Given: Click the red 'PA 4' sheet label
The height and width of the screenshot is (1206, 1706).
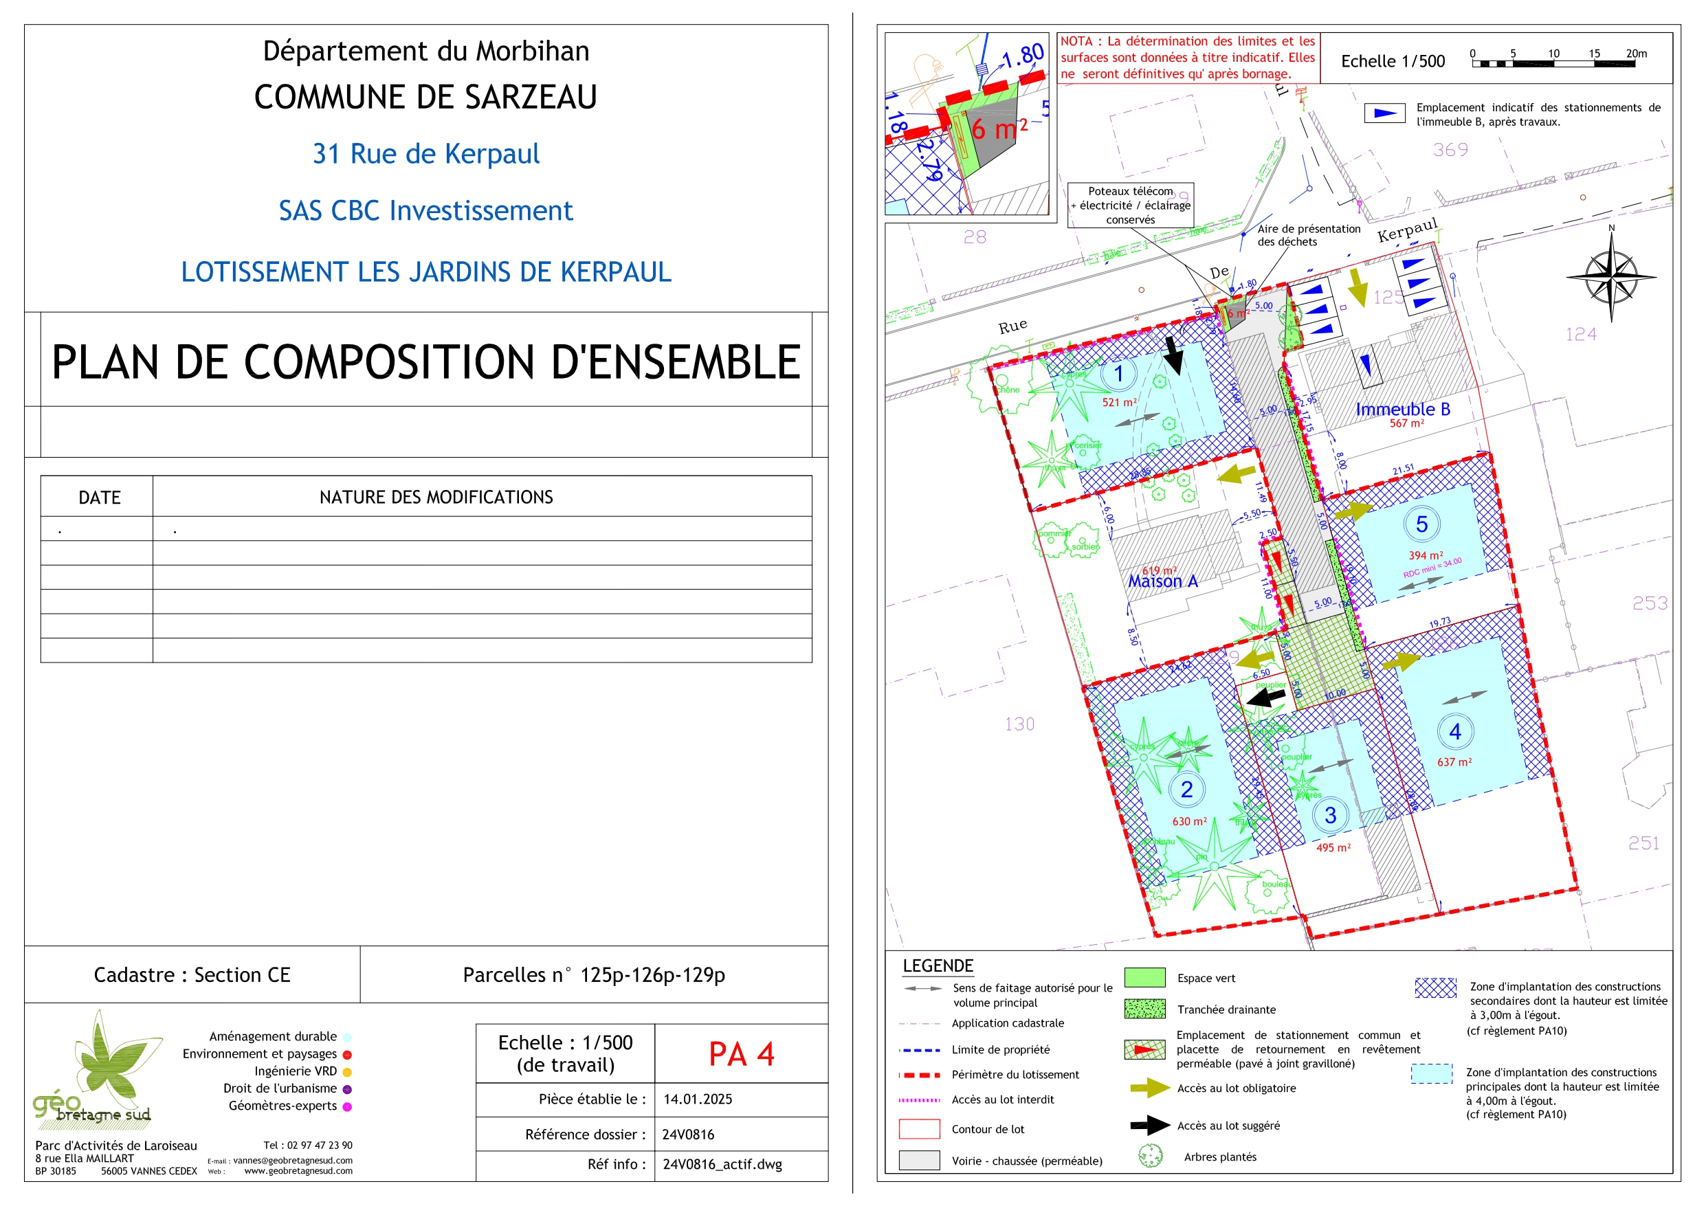Looking at the screenshot, I should 741,1053.
